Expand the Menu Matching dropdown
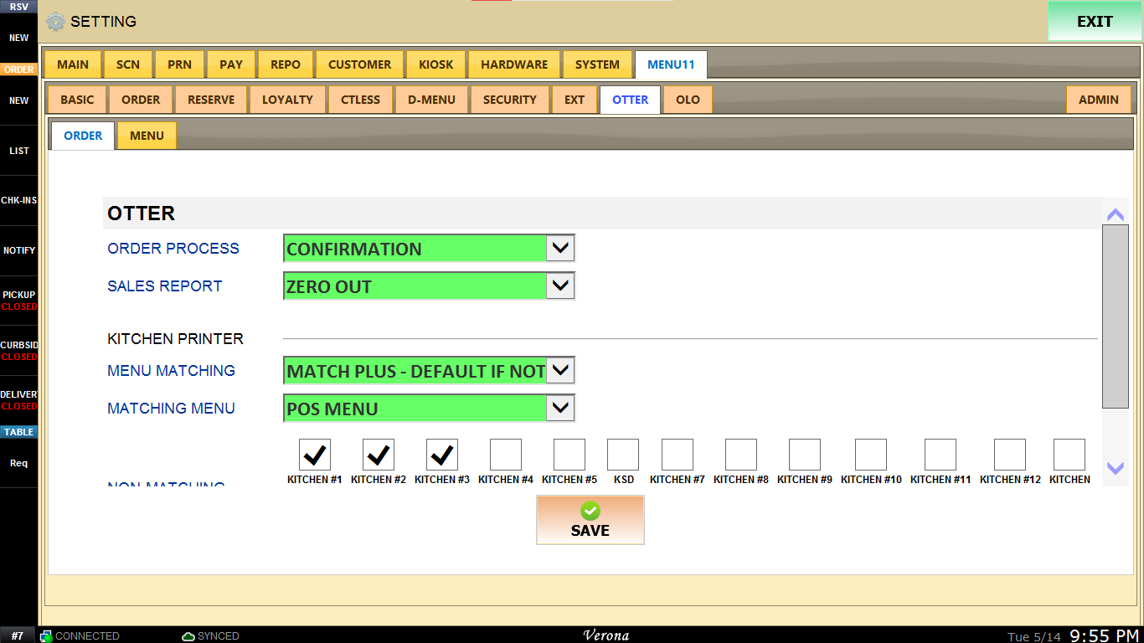Viewport: 1144px width, 643px height. [x=430, y=371]
